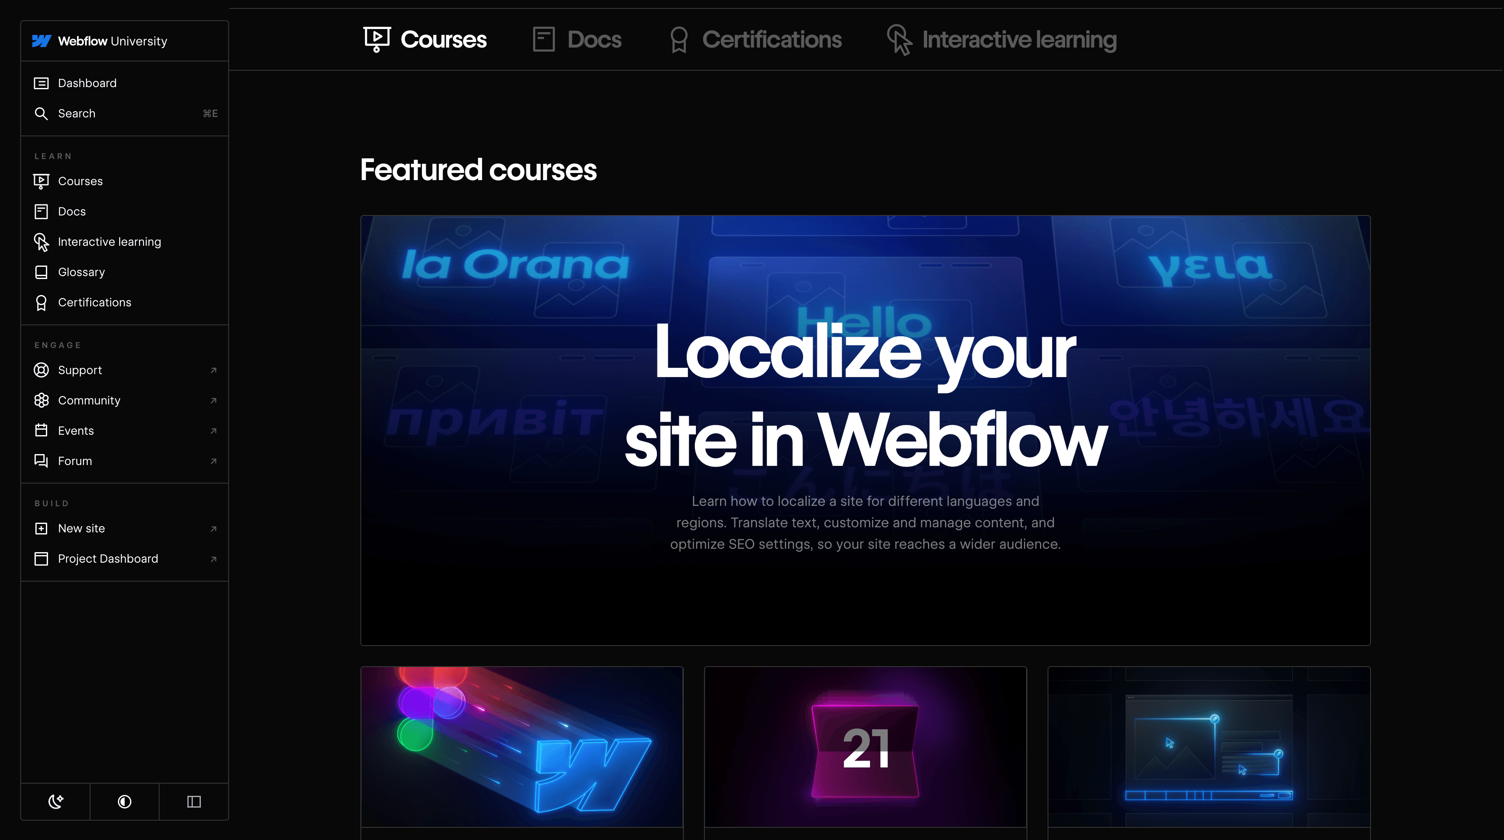Open the Project Dashboard link

(x=107, y=558)
